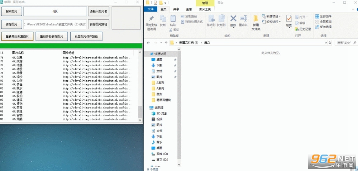Image resolution: width=358 pixels, height=171 pixels.
Task: Click the Paste clipboard icon
Action: [x=173, y=19]
